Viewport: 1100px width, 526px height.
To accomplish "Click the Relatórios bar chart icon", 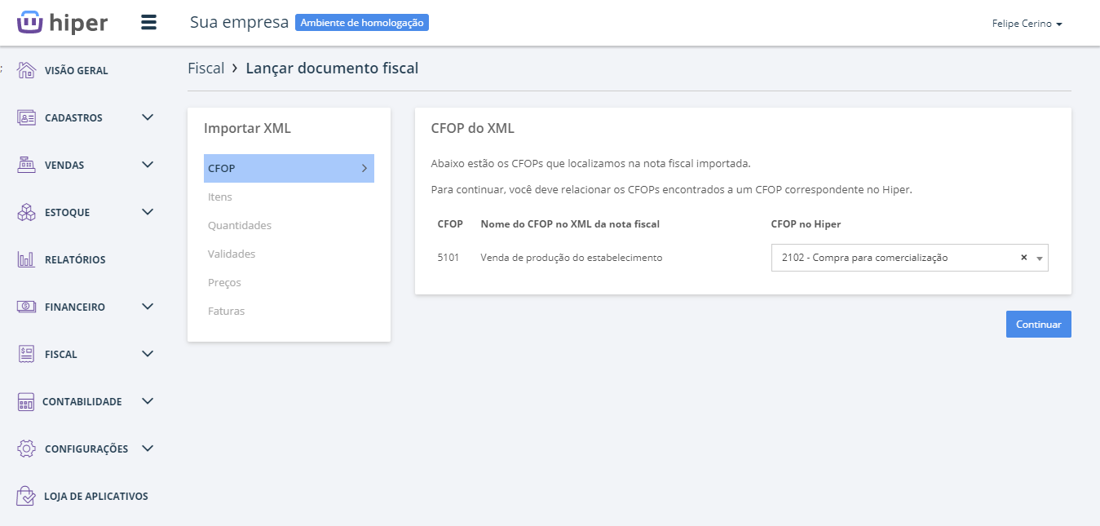I will tap(26, 259).
